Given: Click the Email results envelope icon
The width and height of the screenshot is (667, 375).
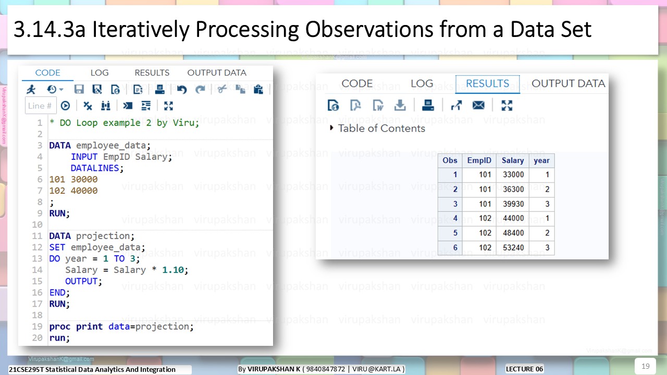Looking at the screenshot, I should pos(478,105).
